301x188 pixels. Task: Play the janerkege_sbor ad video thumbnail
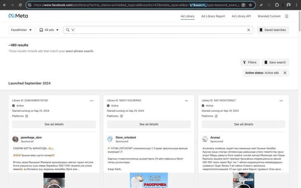[54, 180]
